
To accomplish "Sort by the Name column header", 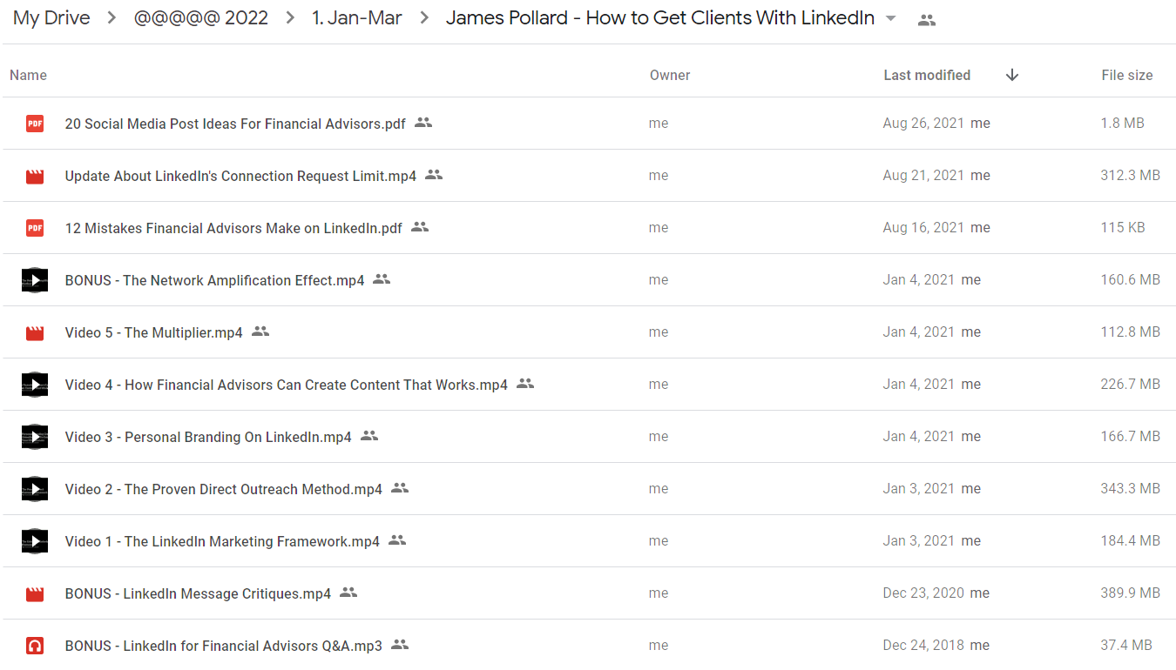I will [x=28, y=75].
